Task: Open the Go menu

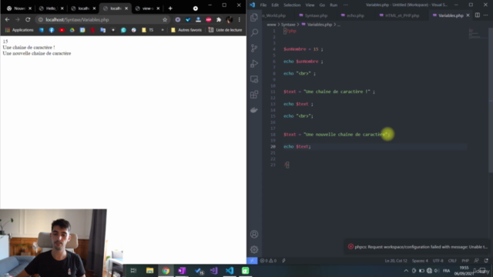Action: pyautogui.click(x=322, y=5)
